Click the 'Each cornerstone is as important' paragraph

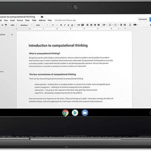point(71,100)
